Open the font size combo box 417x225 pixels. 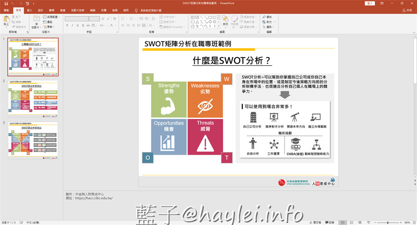94,19
